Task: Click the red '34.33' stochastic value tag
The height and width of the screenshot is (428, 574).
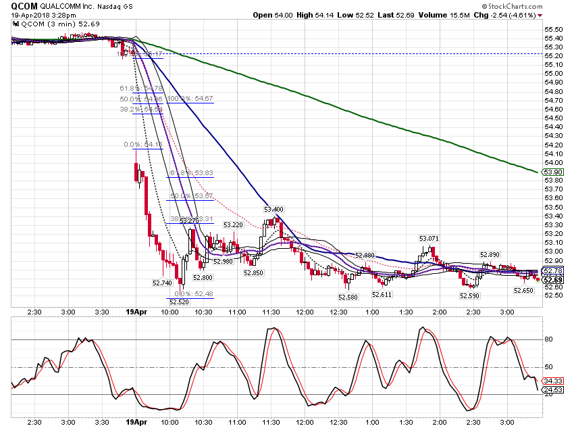Action: 553,381
